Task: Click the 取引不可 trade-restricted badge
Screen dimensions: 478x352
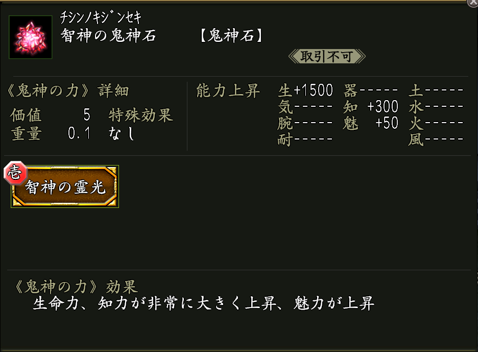Action: pos(327,56)
